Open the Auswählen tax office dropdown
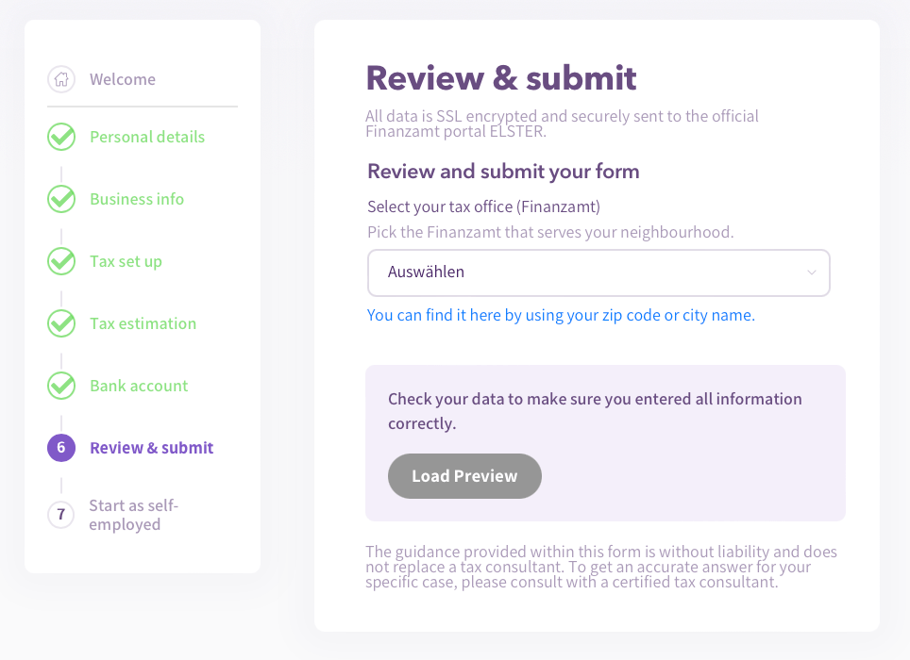910x660 pixels. [598, 272]
